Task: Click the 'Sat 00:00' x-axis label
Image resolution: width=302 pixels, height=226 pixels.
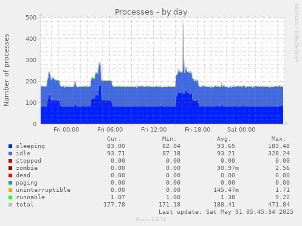Action: (x=241, y=130)
